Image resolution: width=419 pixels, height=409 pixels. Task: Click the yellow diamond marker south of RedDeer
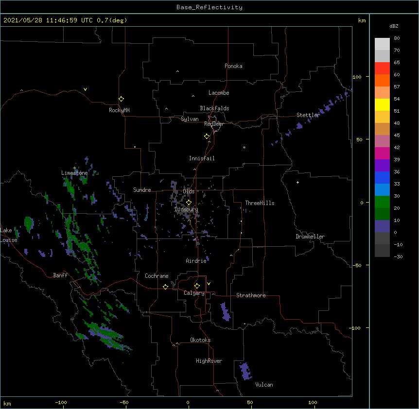tap(207, 136)
